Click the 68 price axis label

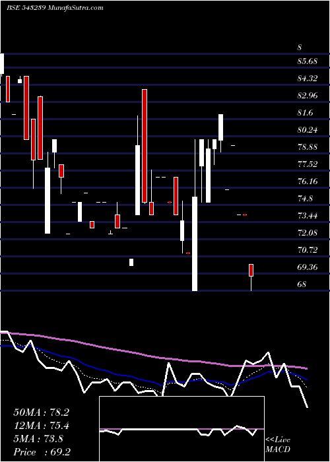point(302,284)
